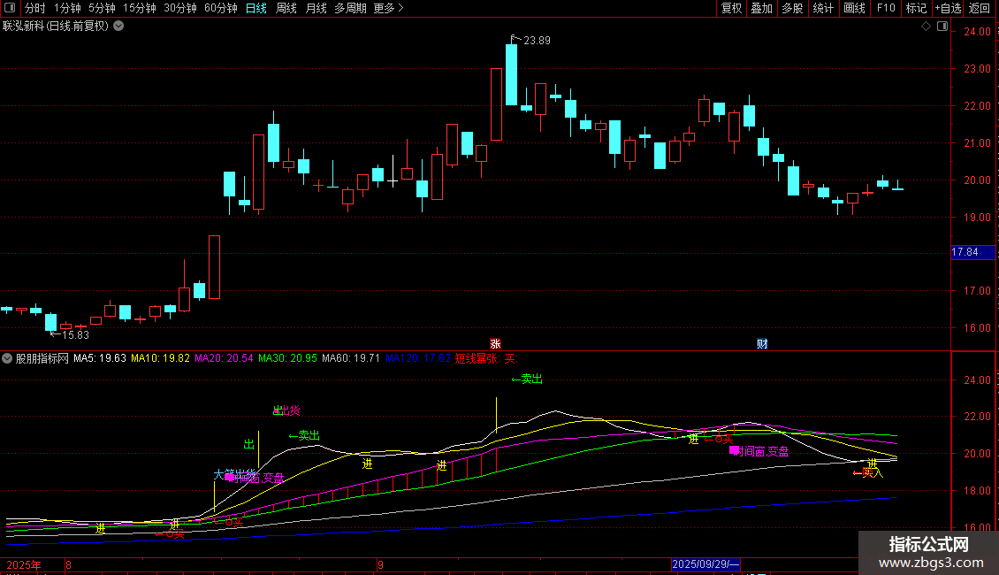Screen dimensions: 999x575
Task: Toggle the left sidebar panel icon
Action: pyautogui.click(x=10, y=8)
